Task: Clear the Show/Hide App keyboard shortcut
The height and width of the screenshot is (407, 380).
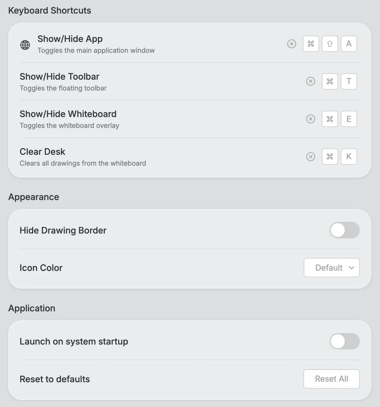Action: point(291,44)
